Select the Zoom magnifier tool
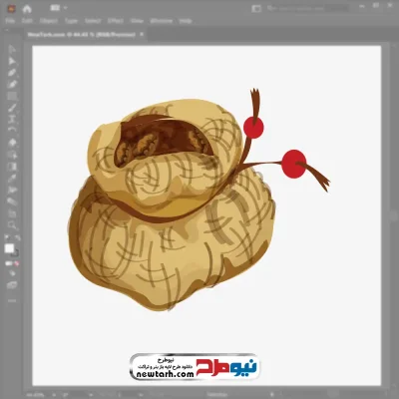 pos(12,225)
